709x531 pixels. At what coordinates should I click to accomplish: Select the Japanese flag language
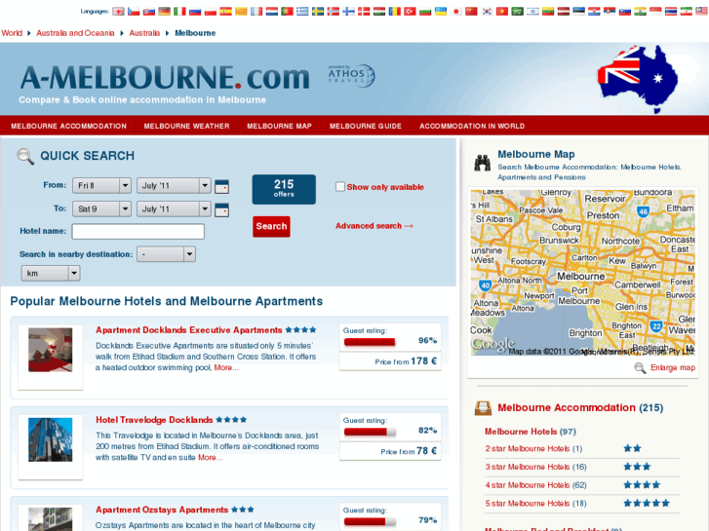456,12
